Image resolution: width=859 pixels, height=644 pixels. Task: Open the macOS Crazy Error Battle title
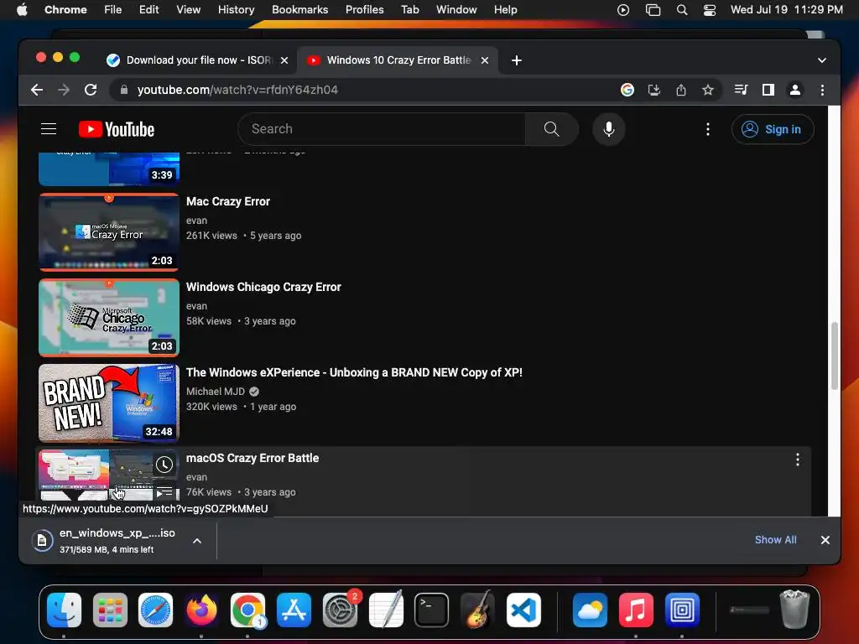[252, 458]
